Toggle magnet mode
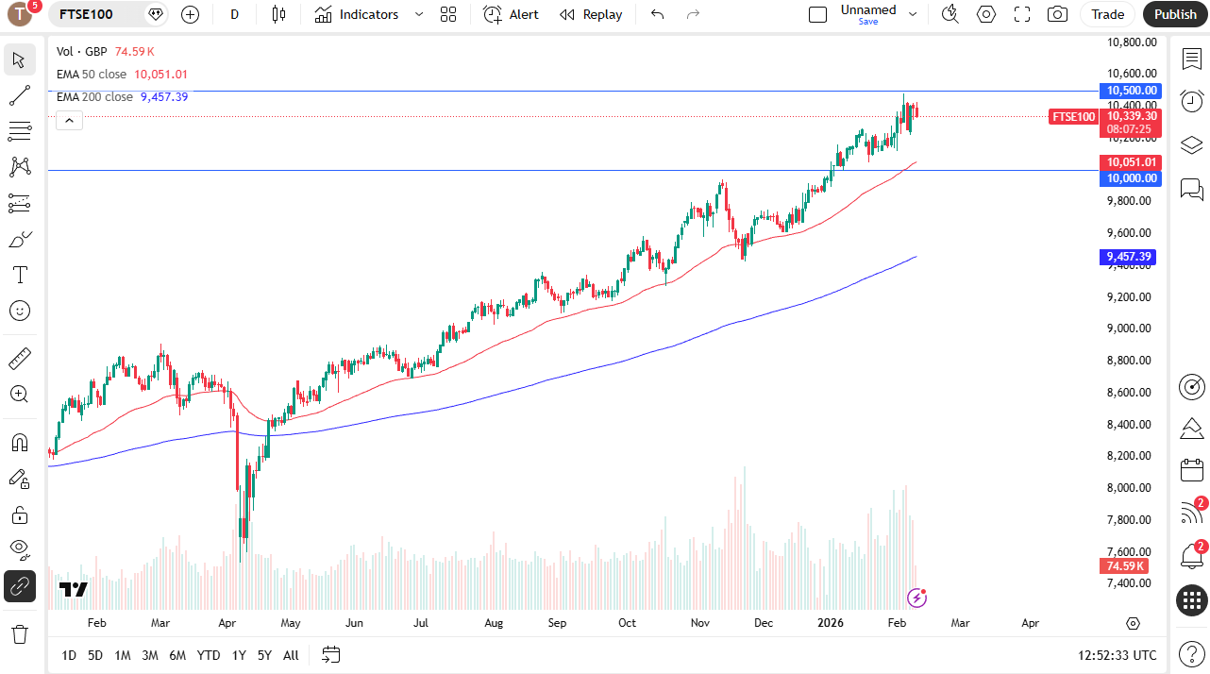Viewport: 1210px width, 674px height. coord(20,442)
